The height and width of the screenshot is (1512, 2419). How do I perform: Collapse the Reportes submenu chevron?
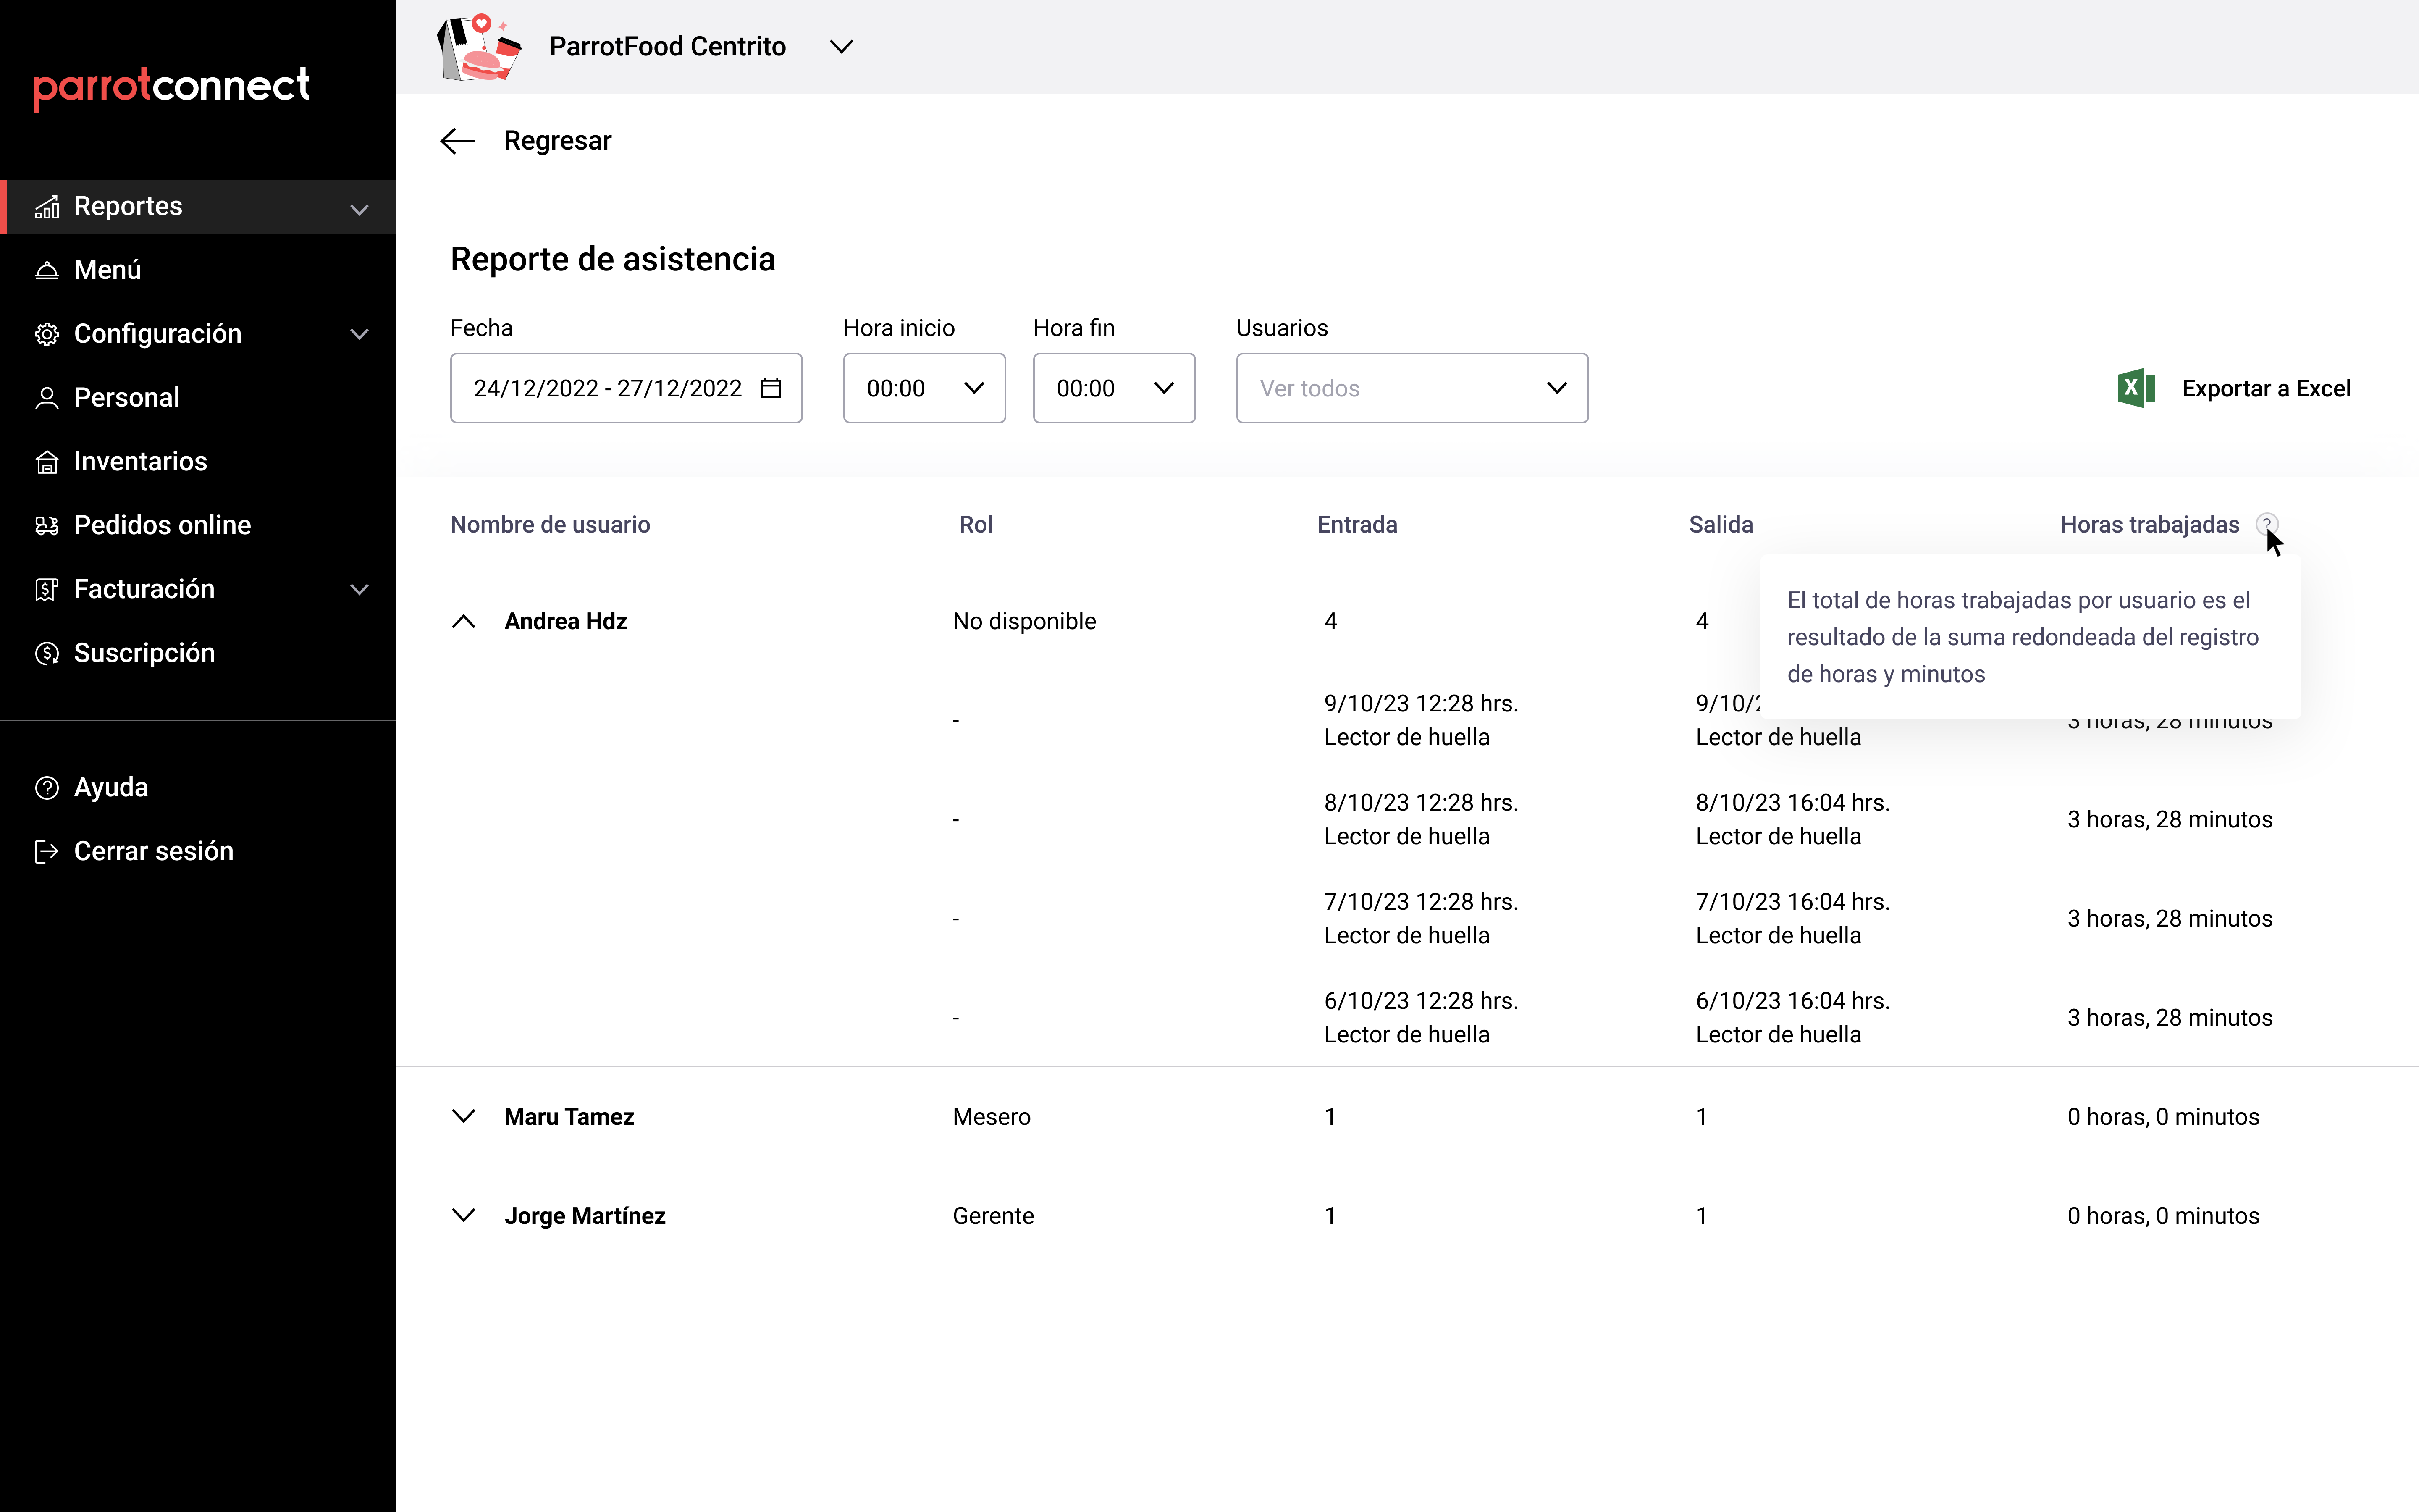pyautogui.click(x=360, y=209)
